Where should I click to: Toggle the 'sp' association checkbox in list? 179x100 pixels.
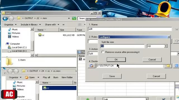[80, 59]
